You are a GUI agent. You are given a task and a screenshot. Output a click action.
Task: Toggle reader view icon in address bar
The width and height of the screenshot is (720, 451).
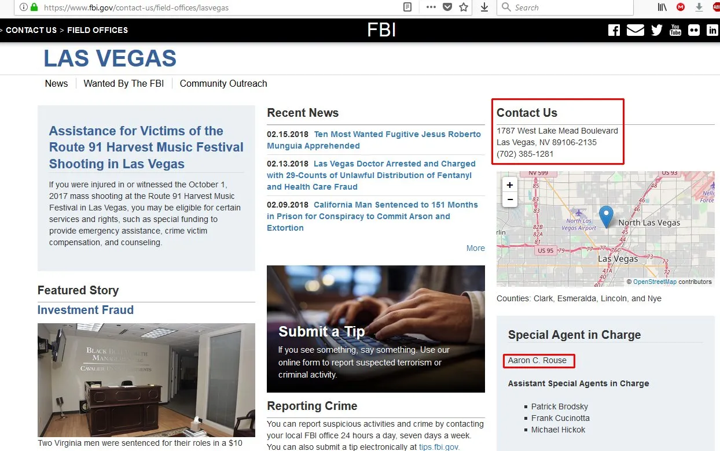coord(408,7)
